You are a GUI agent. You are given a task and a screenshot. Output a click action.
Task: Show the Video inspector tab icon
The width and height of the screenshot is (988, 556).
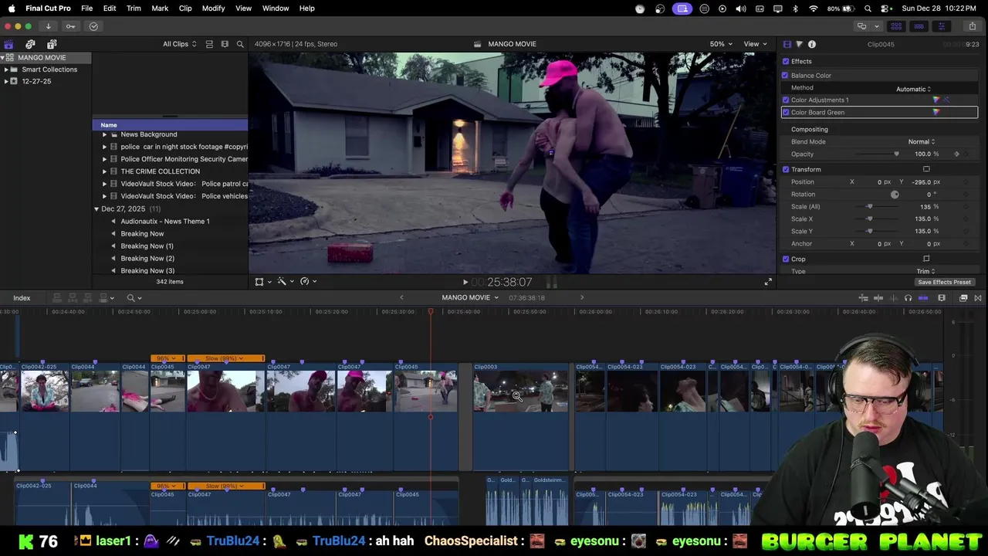[787, 44]
